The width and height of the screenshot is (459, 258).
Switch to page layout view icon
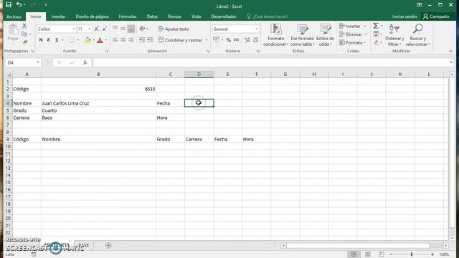(x=368, y=254)
